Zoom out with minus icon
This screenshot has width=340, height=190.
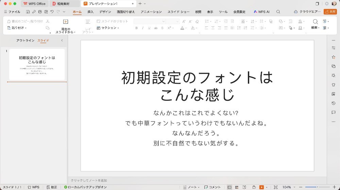tap(301, 187)
